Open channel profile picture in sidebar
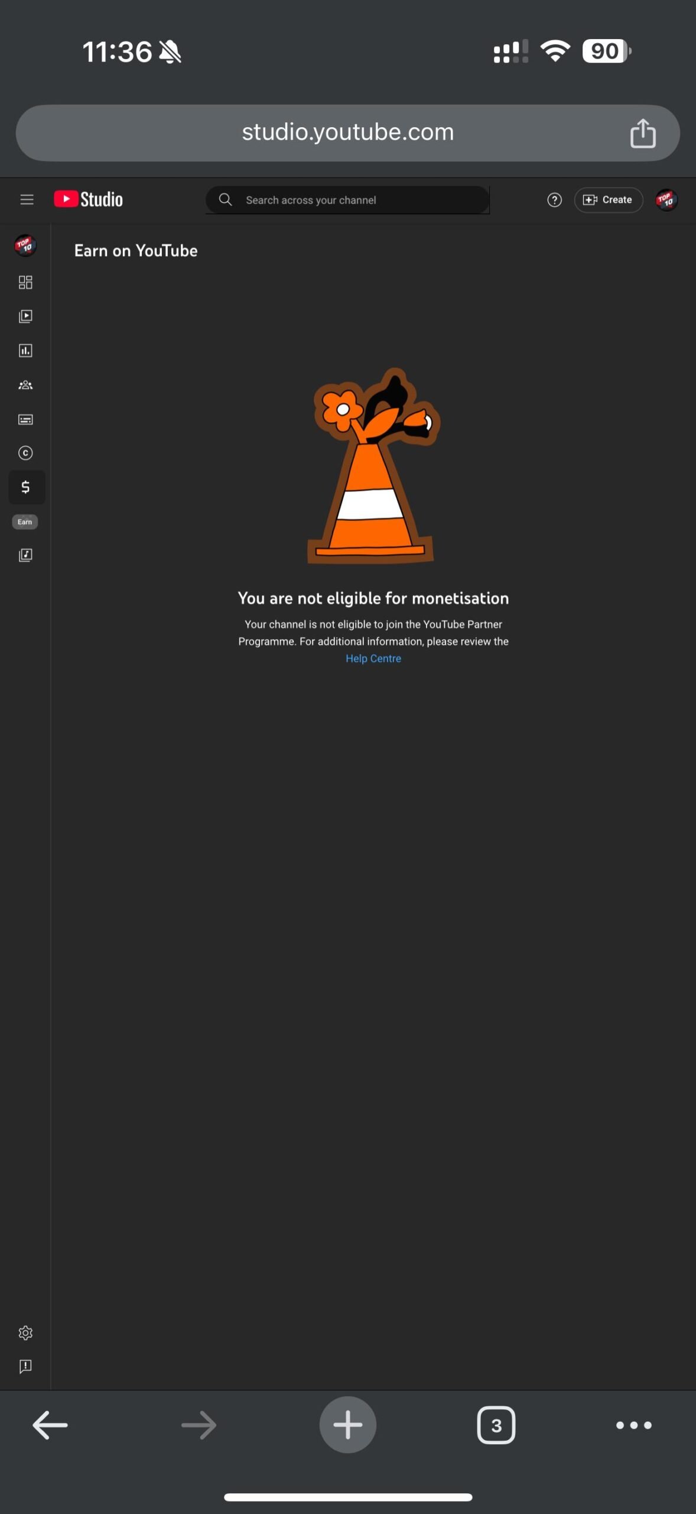Screen dimensions: 696x1514 point(25,245)
